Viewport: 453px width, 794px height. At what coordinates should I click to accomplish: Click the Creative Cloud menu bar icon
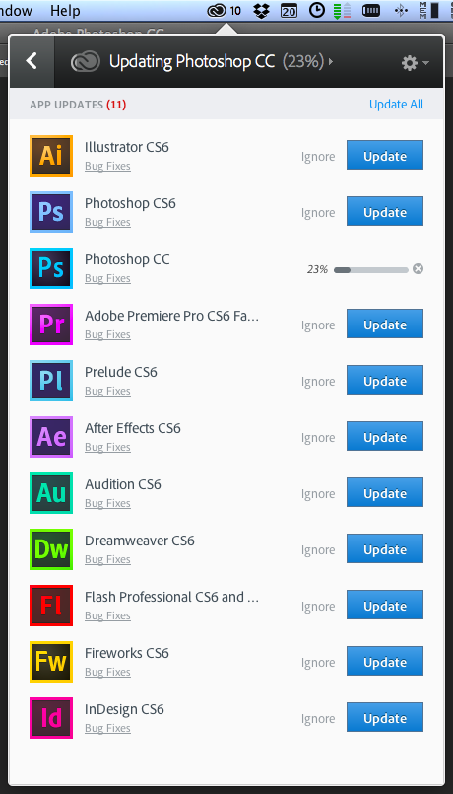pos(217,11)
